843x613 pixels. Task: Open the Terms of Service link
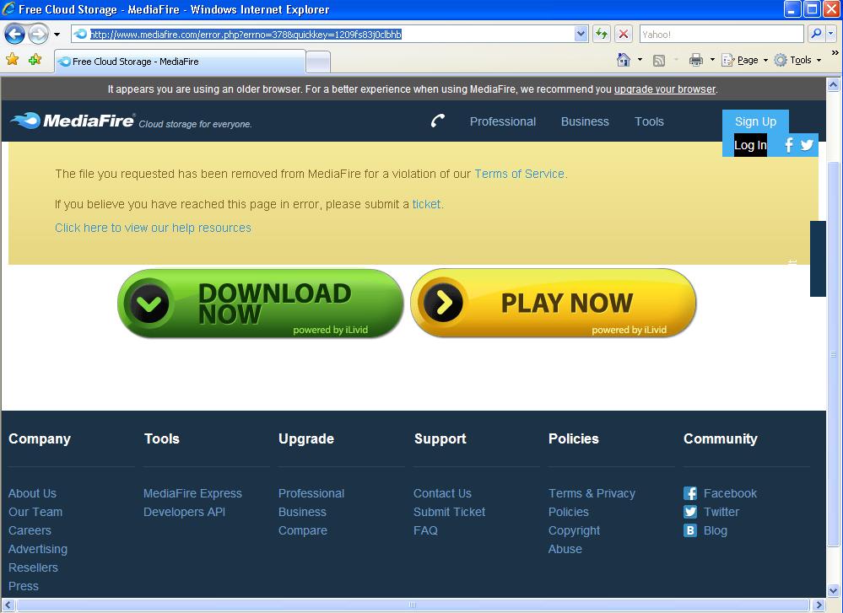coord(519,174)
